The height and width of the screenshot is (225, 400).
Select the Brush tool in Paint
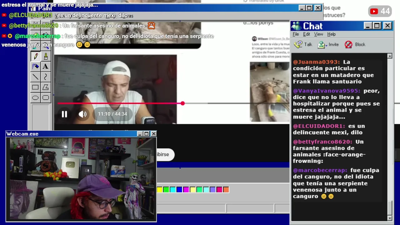pos(46,56)
